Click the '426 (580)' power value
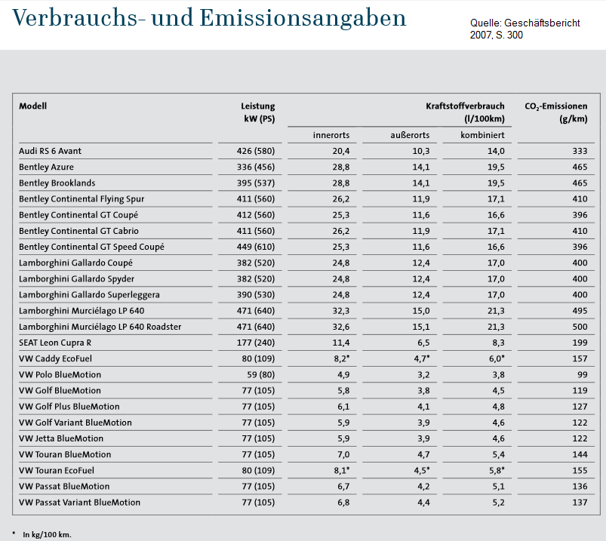The image size is (606, 541). coord(256,151)
